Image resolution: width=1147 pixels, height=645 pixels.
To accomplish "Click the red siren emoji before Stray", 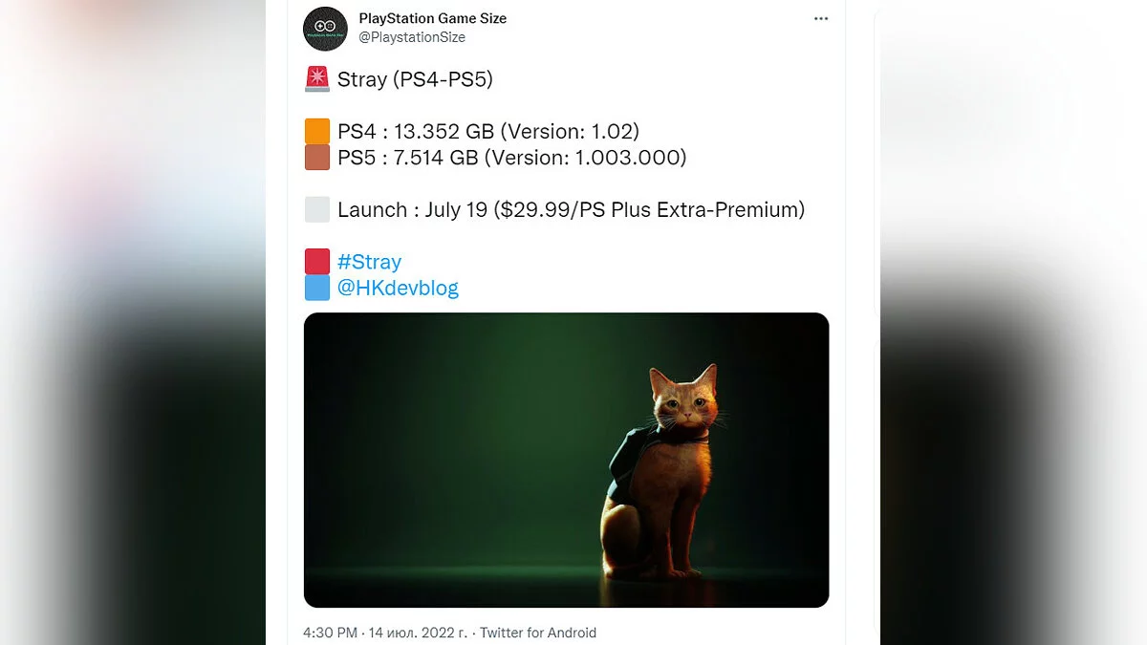I will (x=317, y=79).
